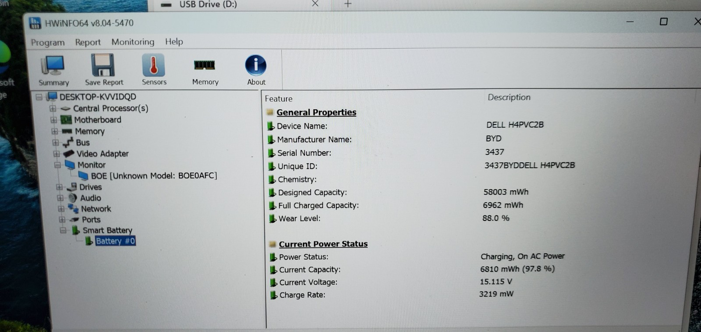Click the HWiNFO64 title bar app icon
The width and height of the screenshot is (701, 332).
[x=35, y=23]
